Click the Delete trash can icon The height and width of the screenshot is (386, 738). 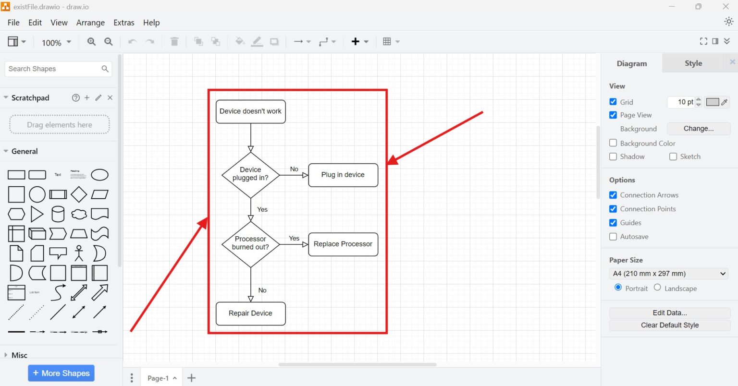point(174,42)
